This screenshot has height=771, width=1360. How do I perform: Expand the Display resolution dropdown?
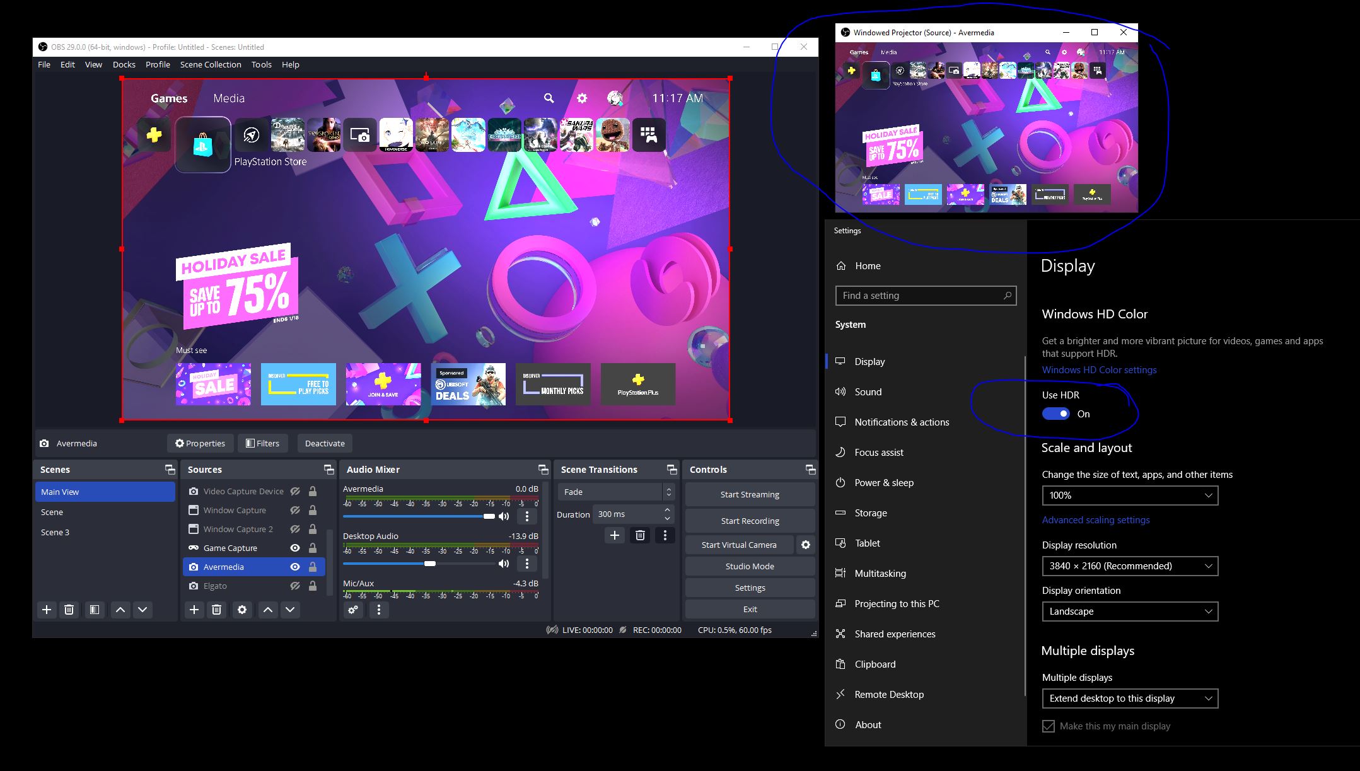tap(1129, 566)
